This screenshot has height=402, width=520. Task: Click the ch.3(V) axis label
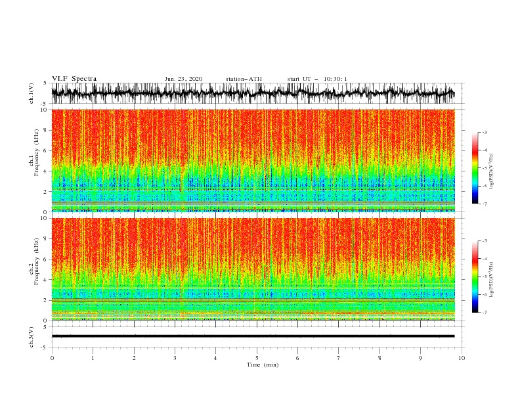pos(32,337)
